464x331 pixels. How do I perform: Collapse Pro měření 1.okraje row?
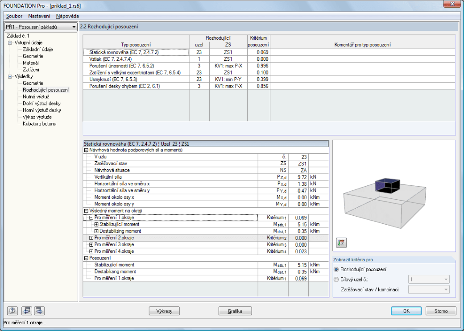(x=91, y=218)
